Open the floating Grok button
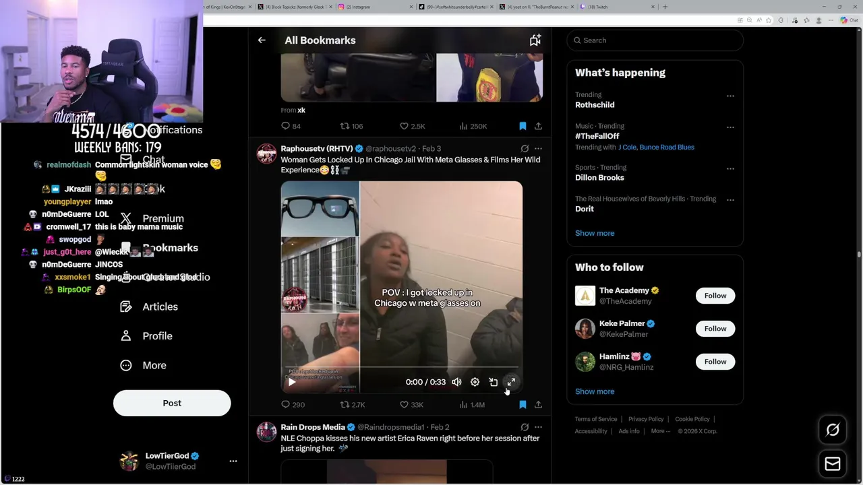Viewport: 863px width, 485px height. pos(833,430)
